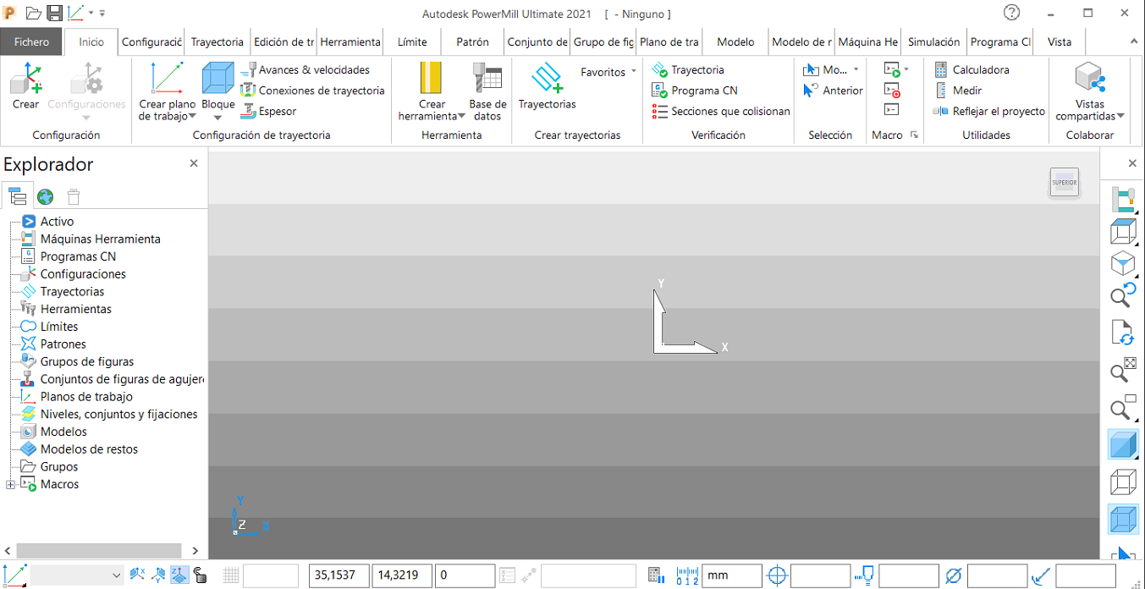Viewport: 1145px width, 589px height.
Task: Open help with the question mark icon
Action: [1011, 13]
